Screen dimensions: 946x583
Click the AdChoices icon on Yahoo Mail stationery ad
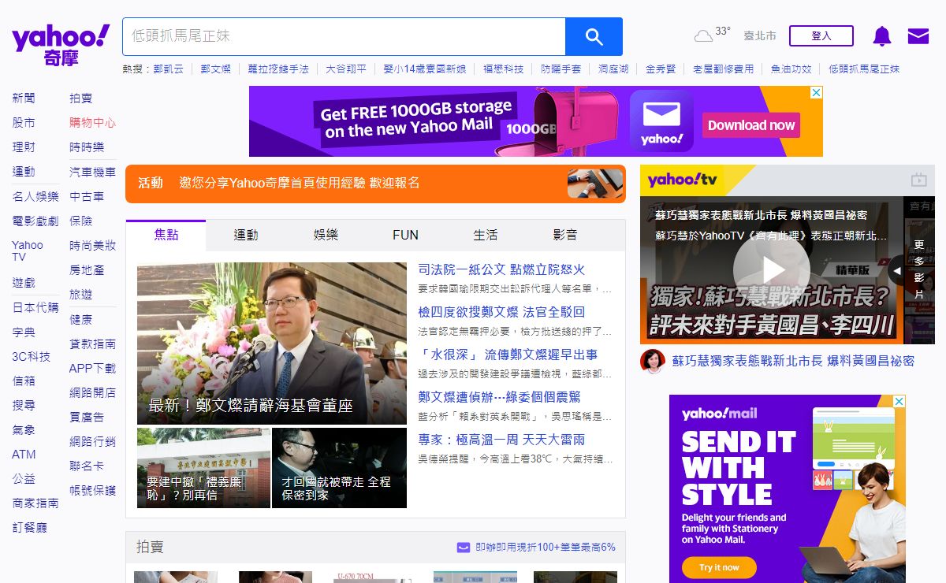coord(899,402)
